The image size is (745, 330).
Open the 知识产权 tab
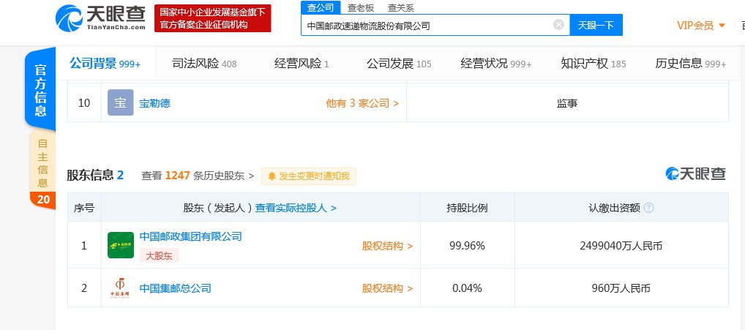click(594, 63)
